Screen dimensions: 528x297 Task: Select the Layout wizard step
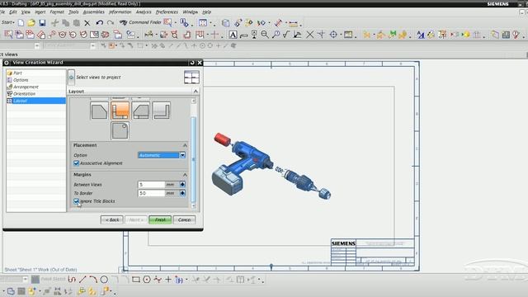[36, 101]
